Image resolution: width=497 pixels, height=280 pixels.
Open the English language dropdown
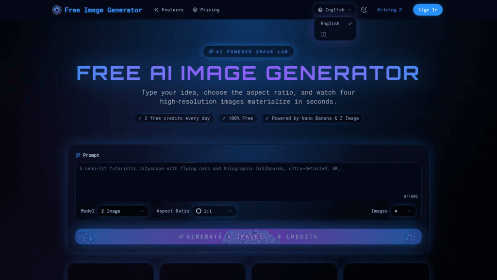tap(335, 10)
